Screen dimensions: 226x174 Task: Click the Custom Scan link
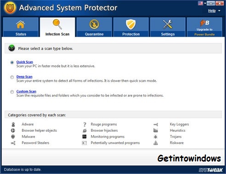(x=26, y=91)
